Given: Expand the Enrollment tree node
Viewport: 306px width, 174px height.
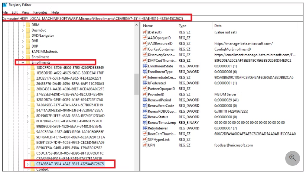Looking at the screenshot, I should (x=23, y=57).
